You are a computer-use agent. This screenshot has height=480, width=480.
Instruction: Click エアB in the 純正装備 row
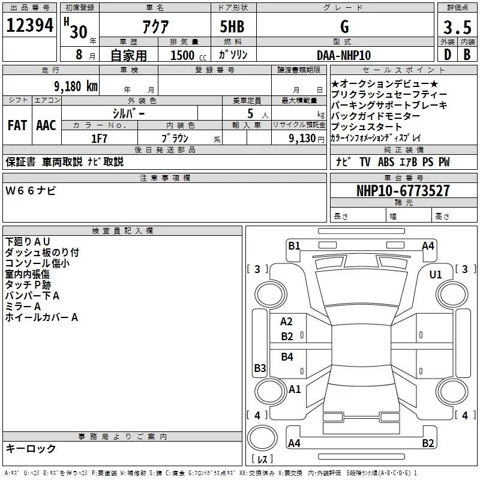click(409, 162)
